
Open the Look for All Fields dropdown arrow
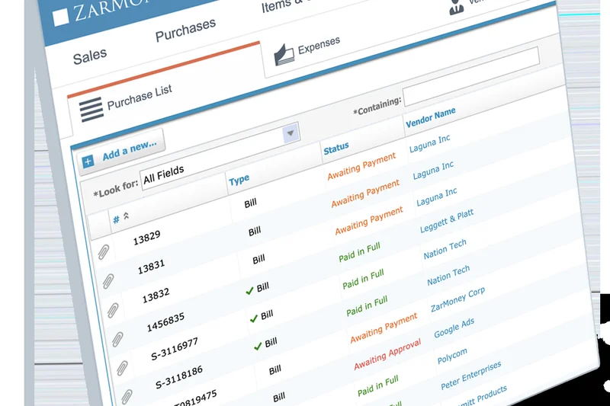(x=290, y=134)
